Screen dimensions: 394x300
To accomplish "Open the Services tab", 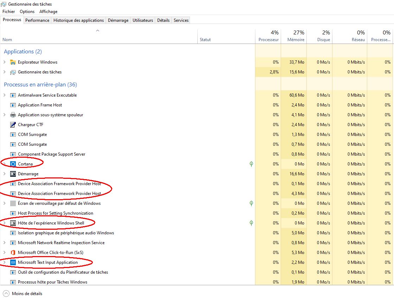I will pos(181,20).
